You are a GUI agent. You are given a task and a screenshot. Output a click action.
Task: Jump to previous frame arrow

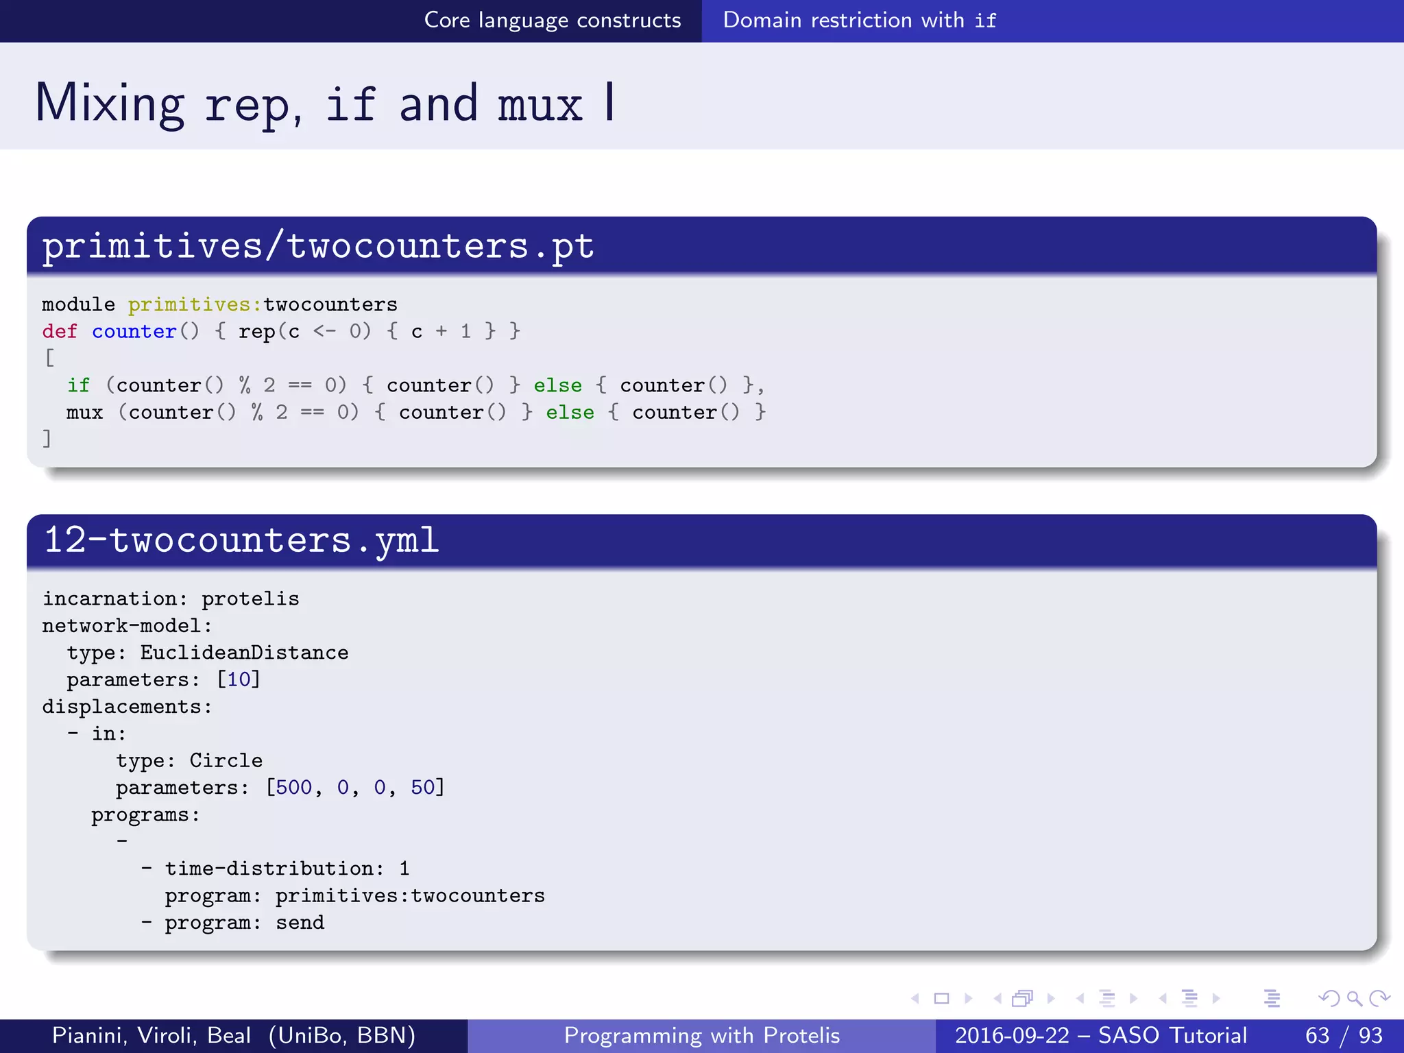tap(997, 999)
